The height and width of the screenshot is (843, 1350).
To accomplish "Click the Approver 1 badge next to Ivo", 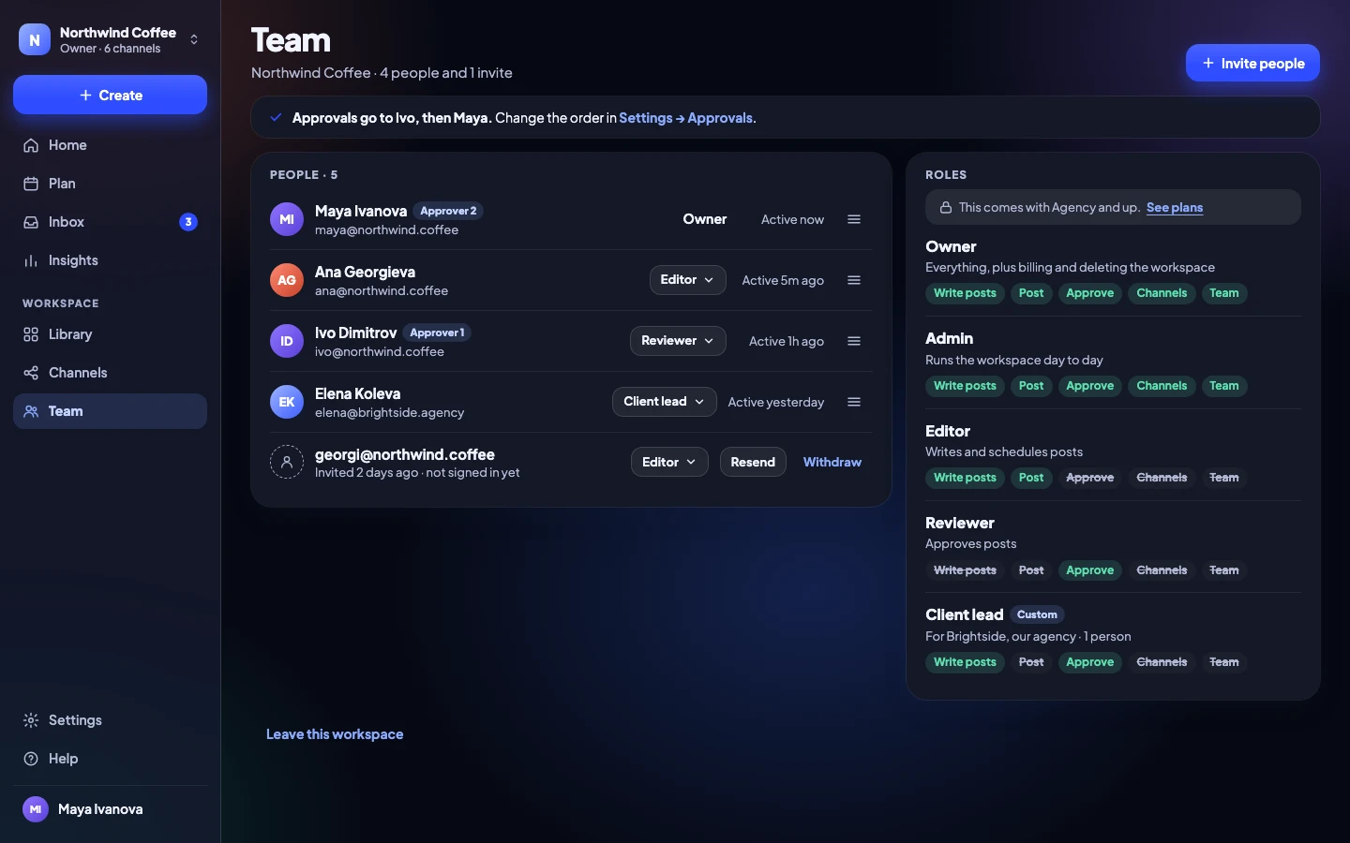I will [437, 333].
